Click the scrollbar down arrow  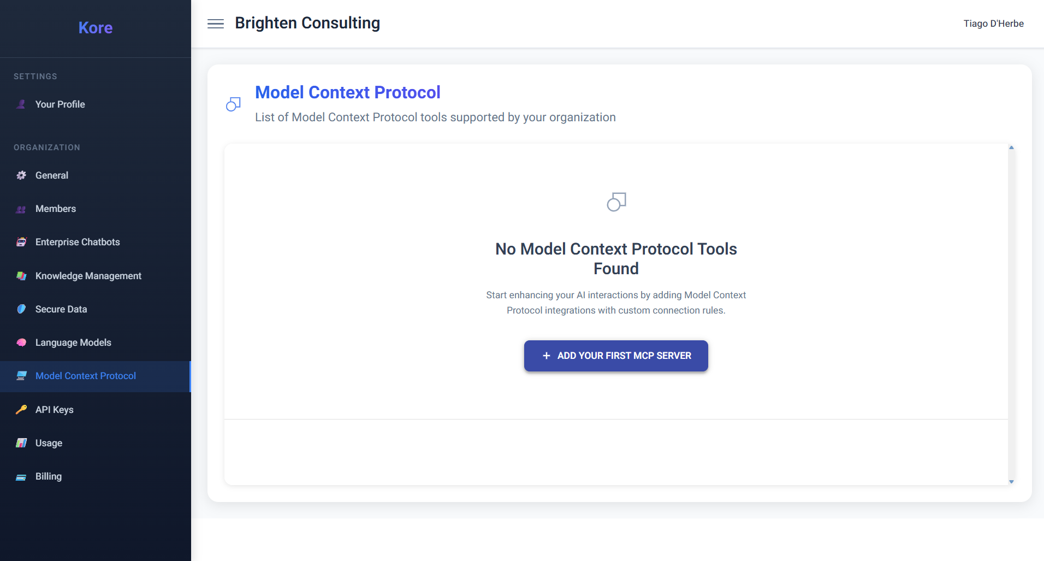click(1011, 481)
